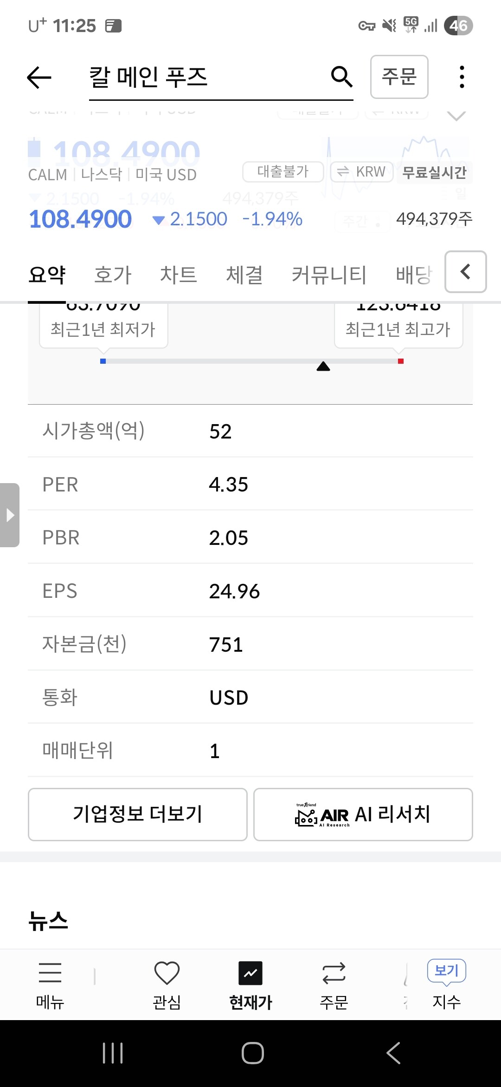Expand the left side drawer handle
Screen dimensions: 501x1087
(9, 515)
